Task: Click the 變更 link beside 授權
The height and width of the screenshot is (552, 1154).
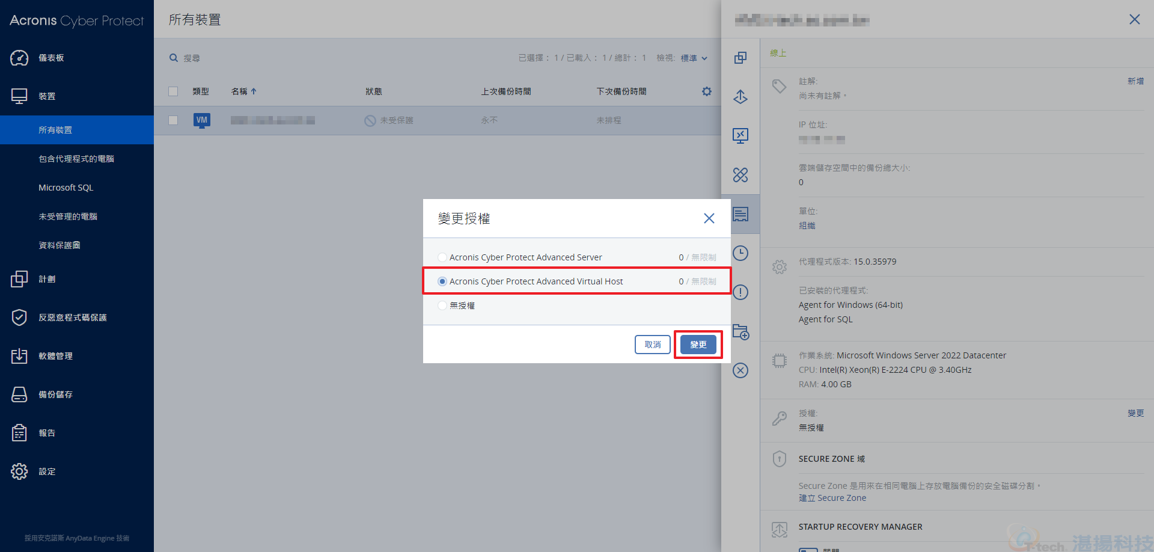Action: [x=1135, y=413]
